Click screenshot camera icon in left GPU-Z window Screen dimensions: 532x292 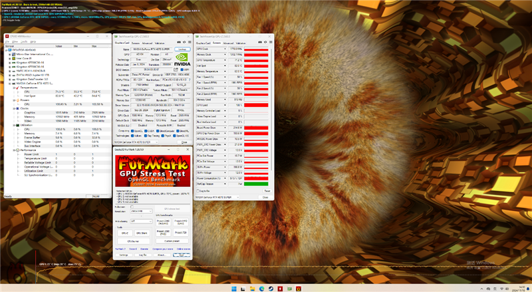(179, 42)
